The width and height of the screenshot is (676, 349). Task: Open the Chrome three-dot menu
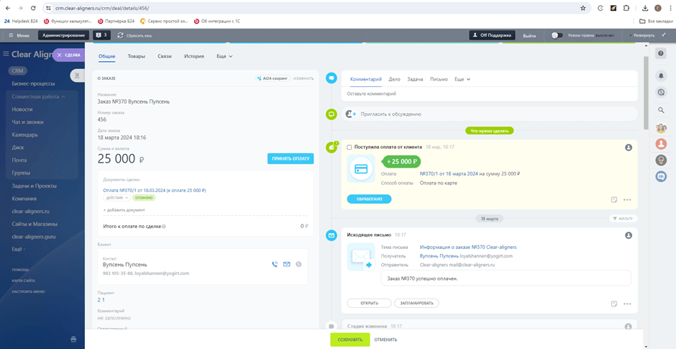670,8
